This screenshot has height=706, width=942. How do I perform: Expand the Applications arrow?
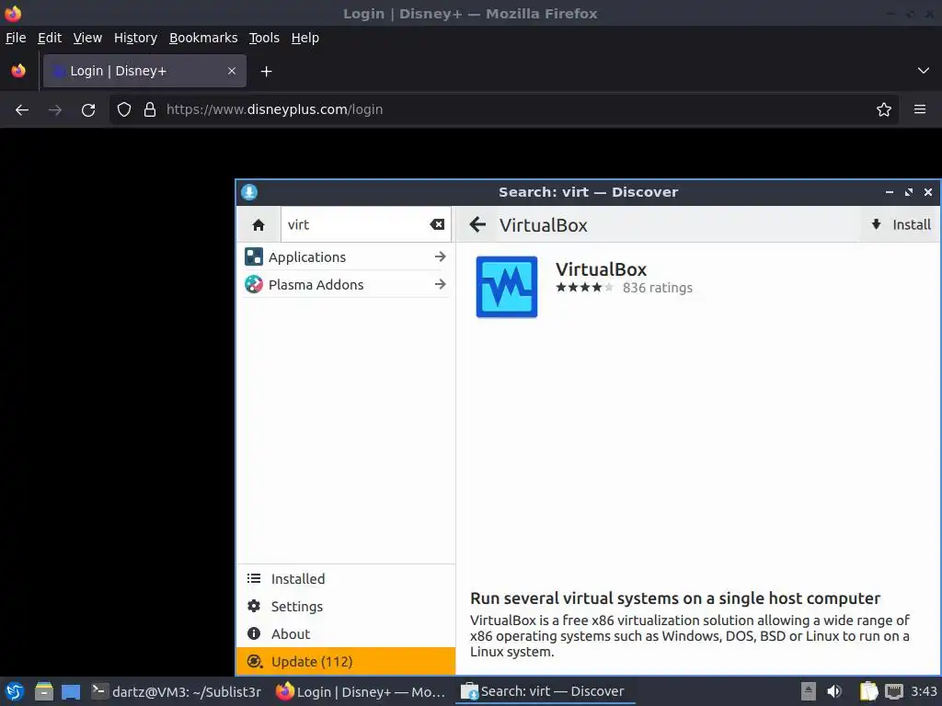(x=441, y=257)
